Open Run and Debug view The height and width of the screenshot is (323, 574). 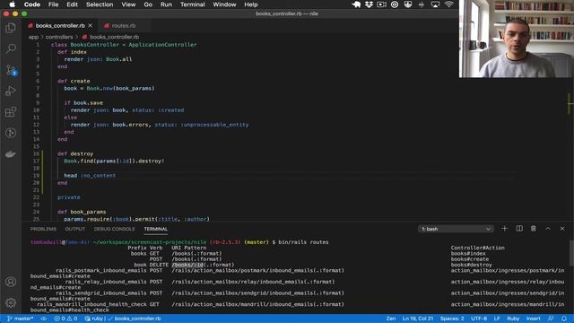pyautogui.click(x=11, y=91)
